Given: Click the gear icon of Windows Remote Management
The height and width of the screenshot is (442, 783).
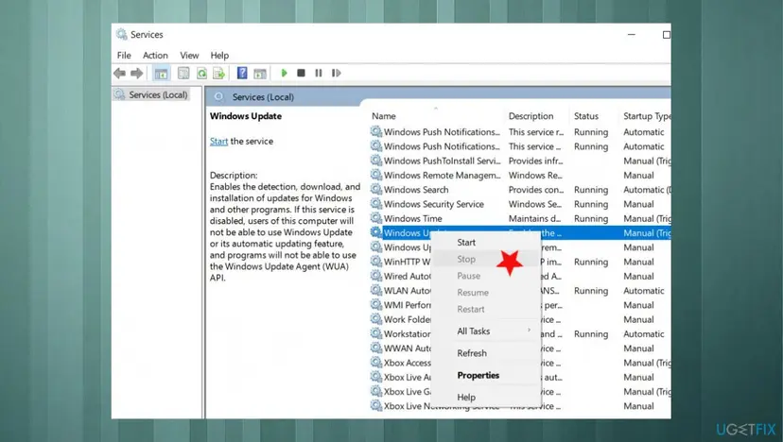Looking at the screenshot, I should click(376, 175).
